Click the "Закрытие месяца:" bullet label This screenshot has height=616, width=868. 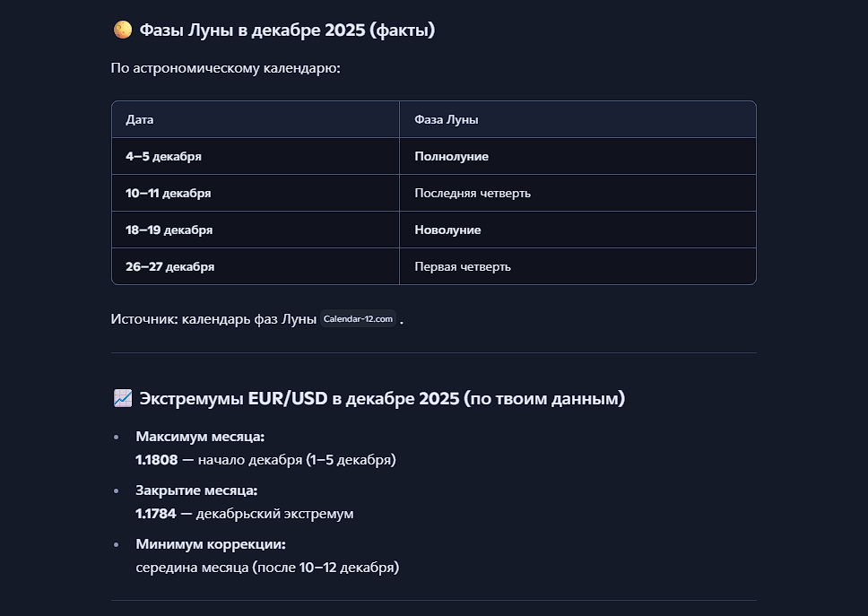coord(196,490)
